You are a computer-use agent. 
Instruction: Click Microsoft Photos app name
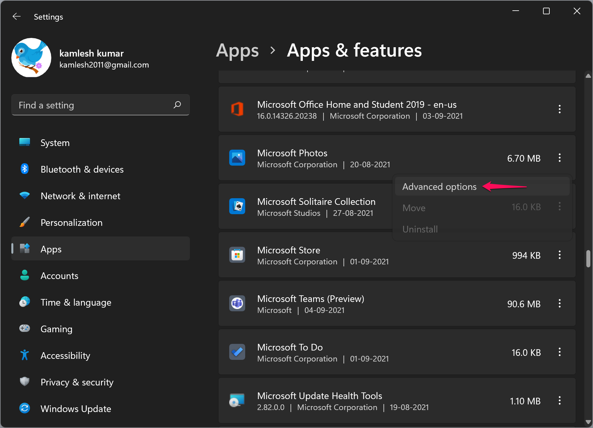pos(292,153)
